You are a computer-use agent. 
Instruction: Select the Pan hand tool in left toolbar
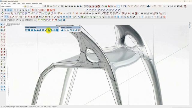4,71
